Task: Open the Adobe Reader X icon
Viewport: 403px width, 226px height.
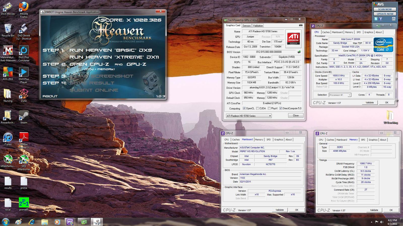Action: pos(24,141)
